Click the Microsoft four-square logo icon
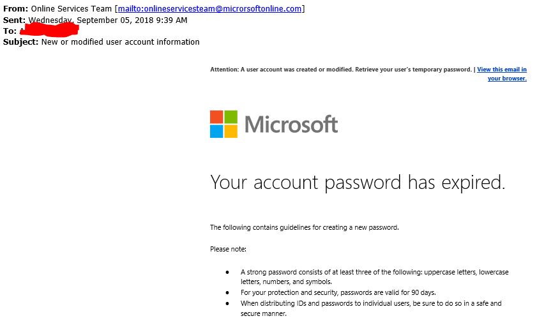This screenshot has width=537, height=323. click(223, 124)
